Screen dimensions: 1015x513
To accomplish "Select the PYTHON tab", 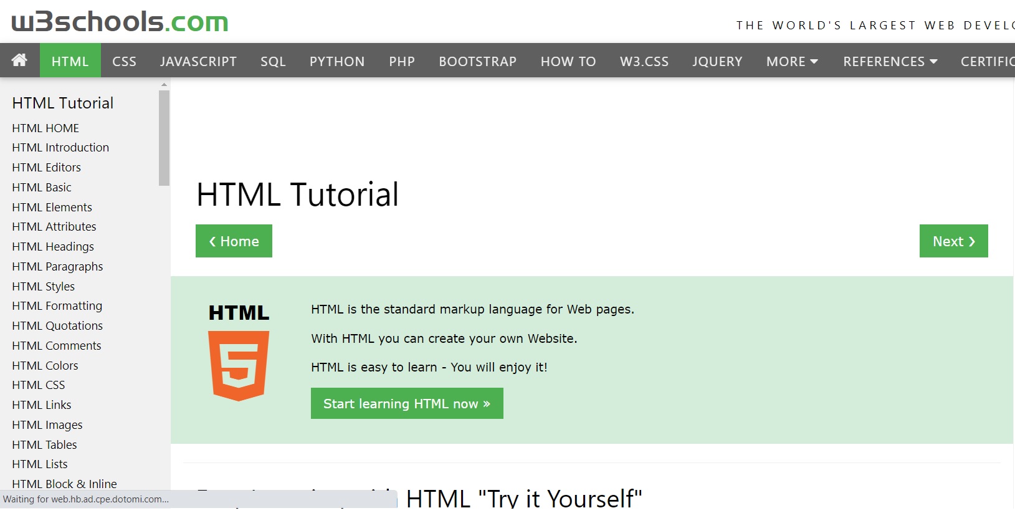I will pyautogui.click(x=337, y=61).
